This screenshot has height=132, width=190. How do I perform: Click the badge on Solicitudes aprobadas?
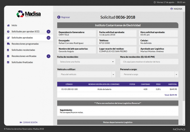coord(48,38)
